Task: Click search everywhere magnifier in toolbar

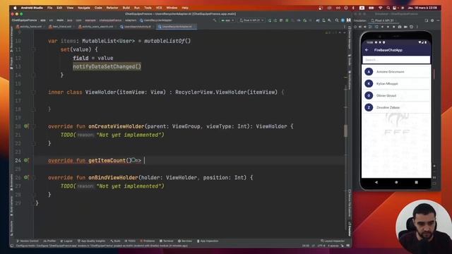Action: tap(337, 20)
